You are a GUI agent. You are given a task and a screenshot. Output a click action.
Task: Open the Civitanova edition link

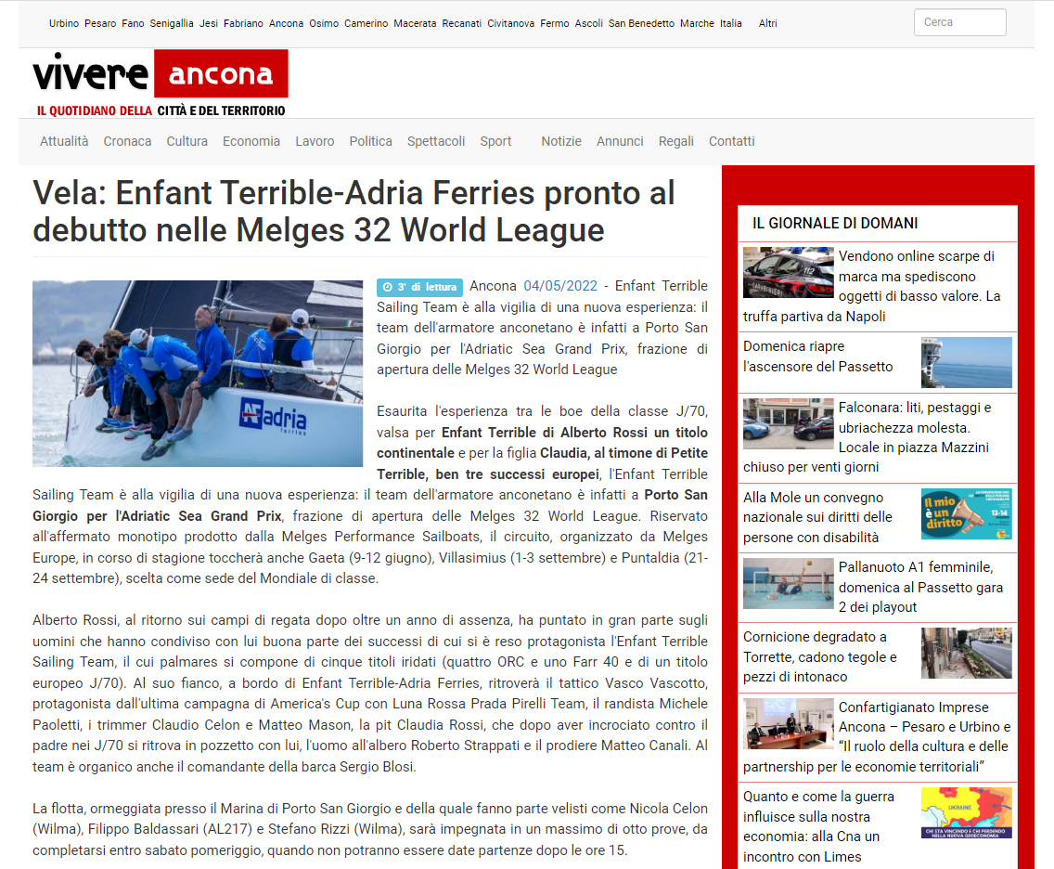point(511,23)
